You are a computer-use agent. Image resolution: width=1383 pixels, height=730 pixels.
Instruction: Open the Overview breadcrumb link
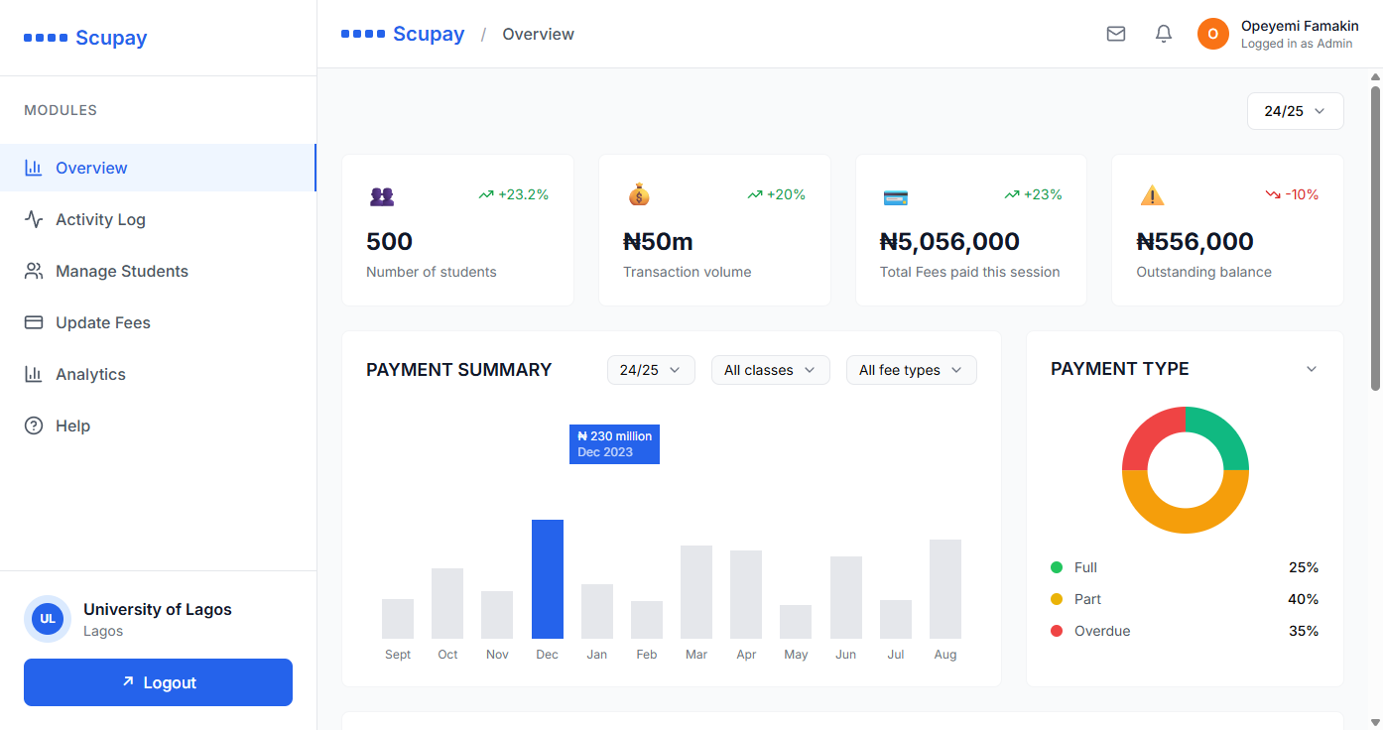click(x=538, y=34)
